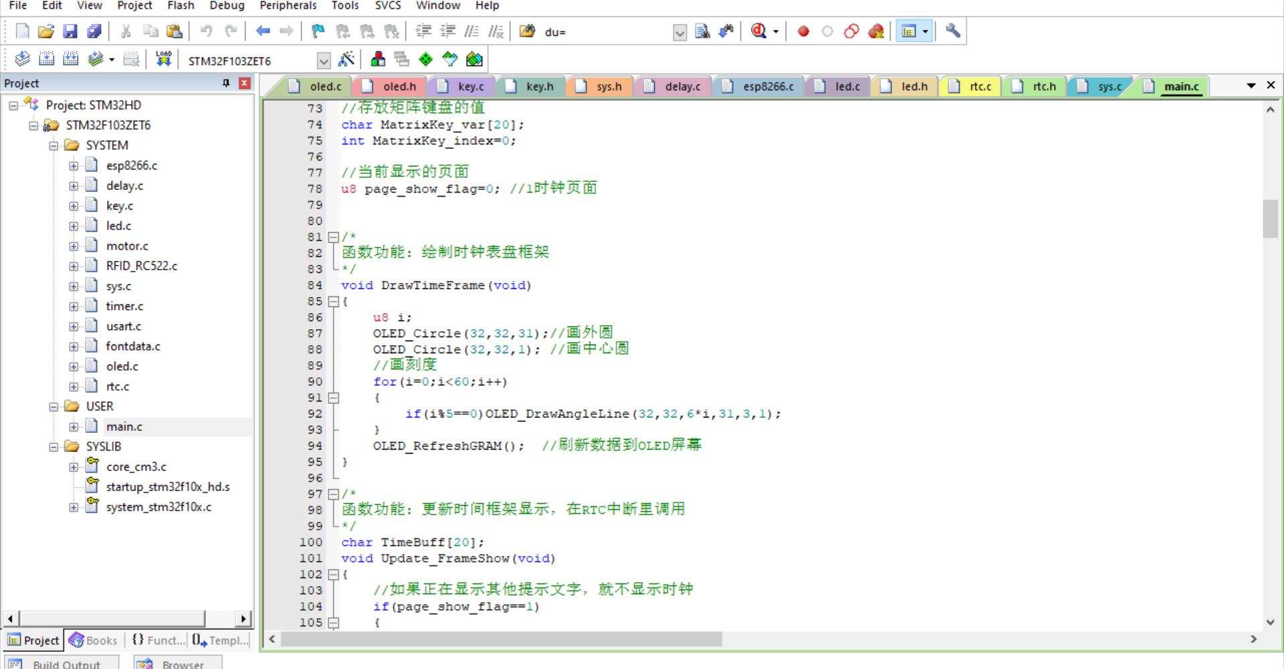Insert breakpoint red circle icon

tap(803, 31)
